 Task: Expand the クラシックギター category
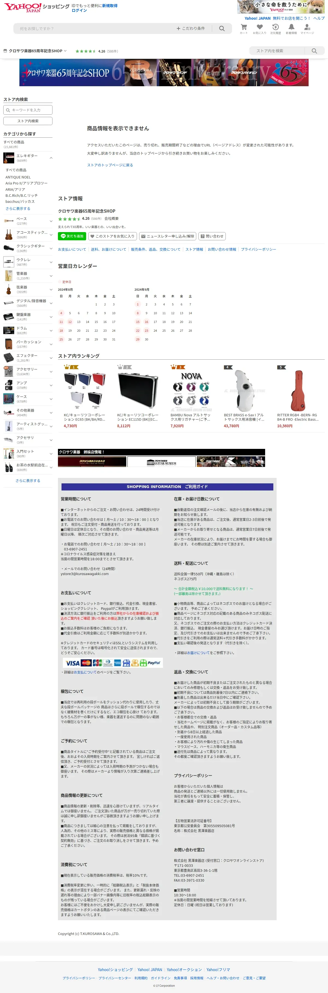click(x=51, y=249)
